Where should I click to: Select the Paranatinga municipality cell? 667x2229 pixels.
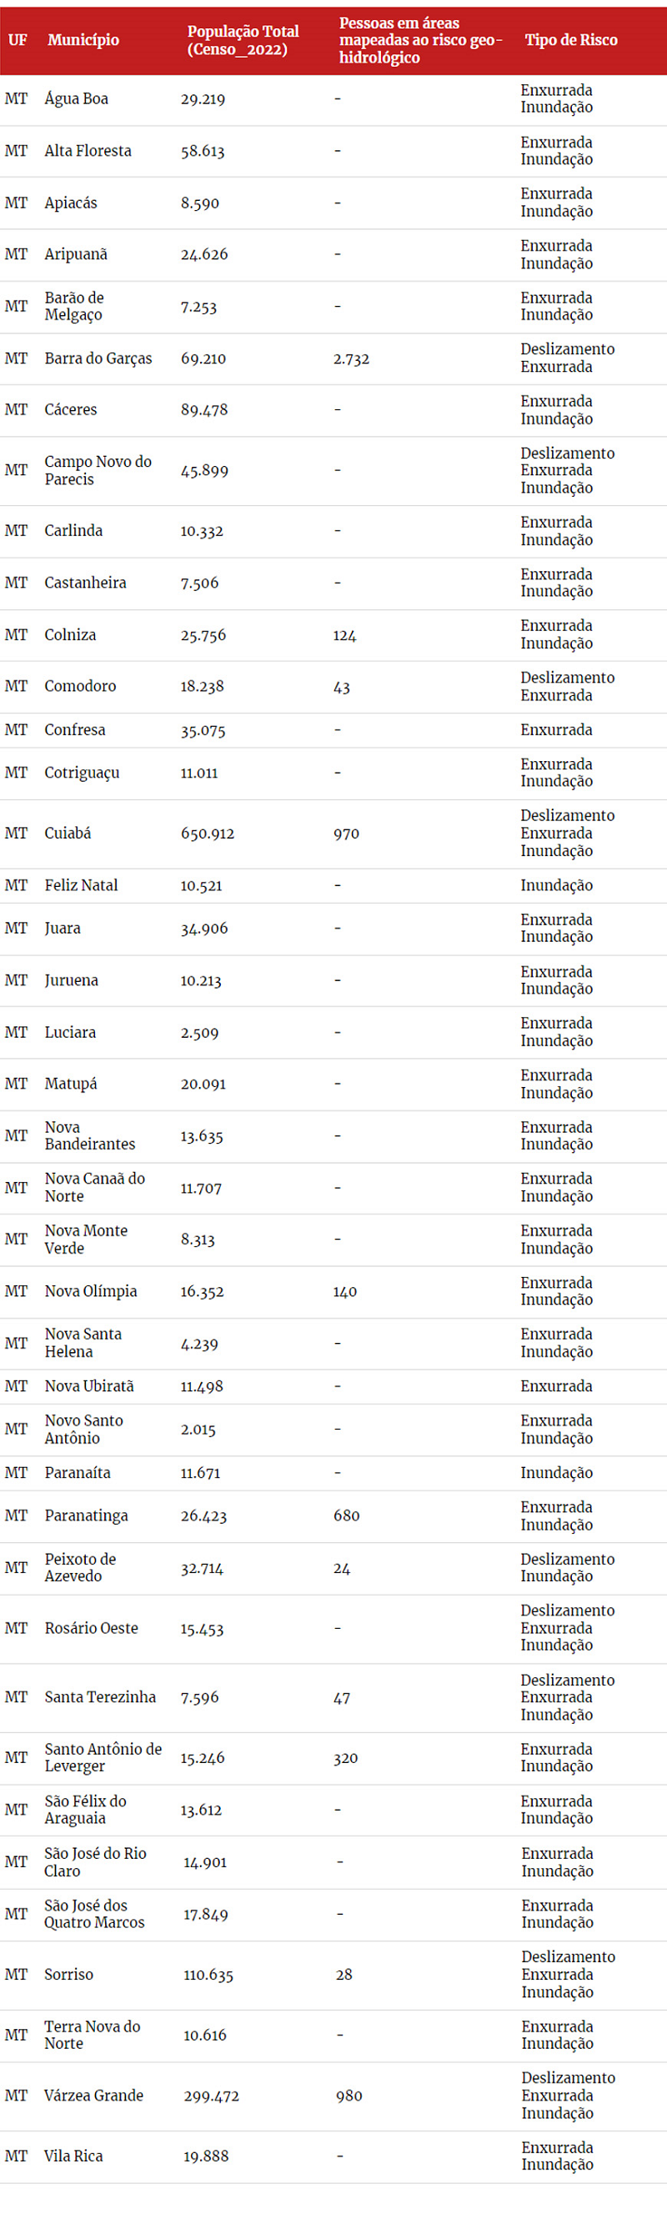(86, 1516)
